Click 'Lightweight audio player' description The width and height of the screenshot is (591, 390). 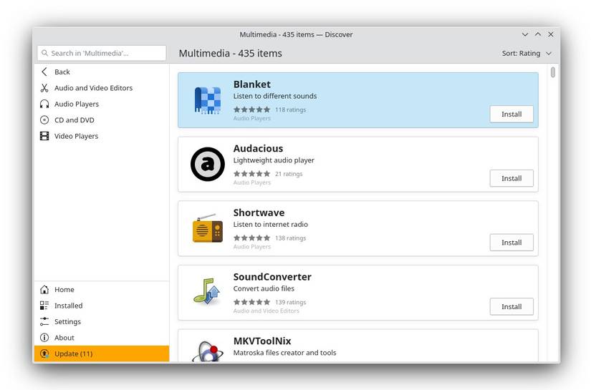(x=274, y=160)
